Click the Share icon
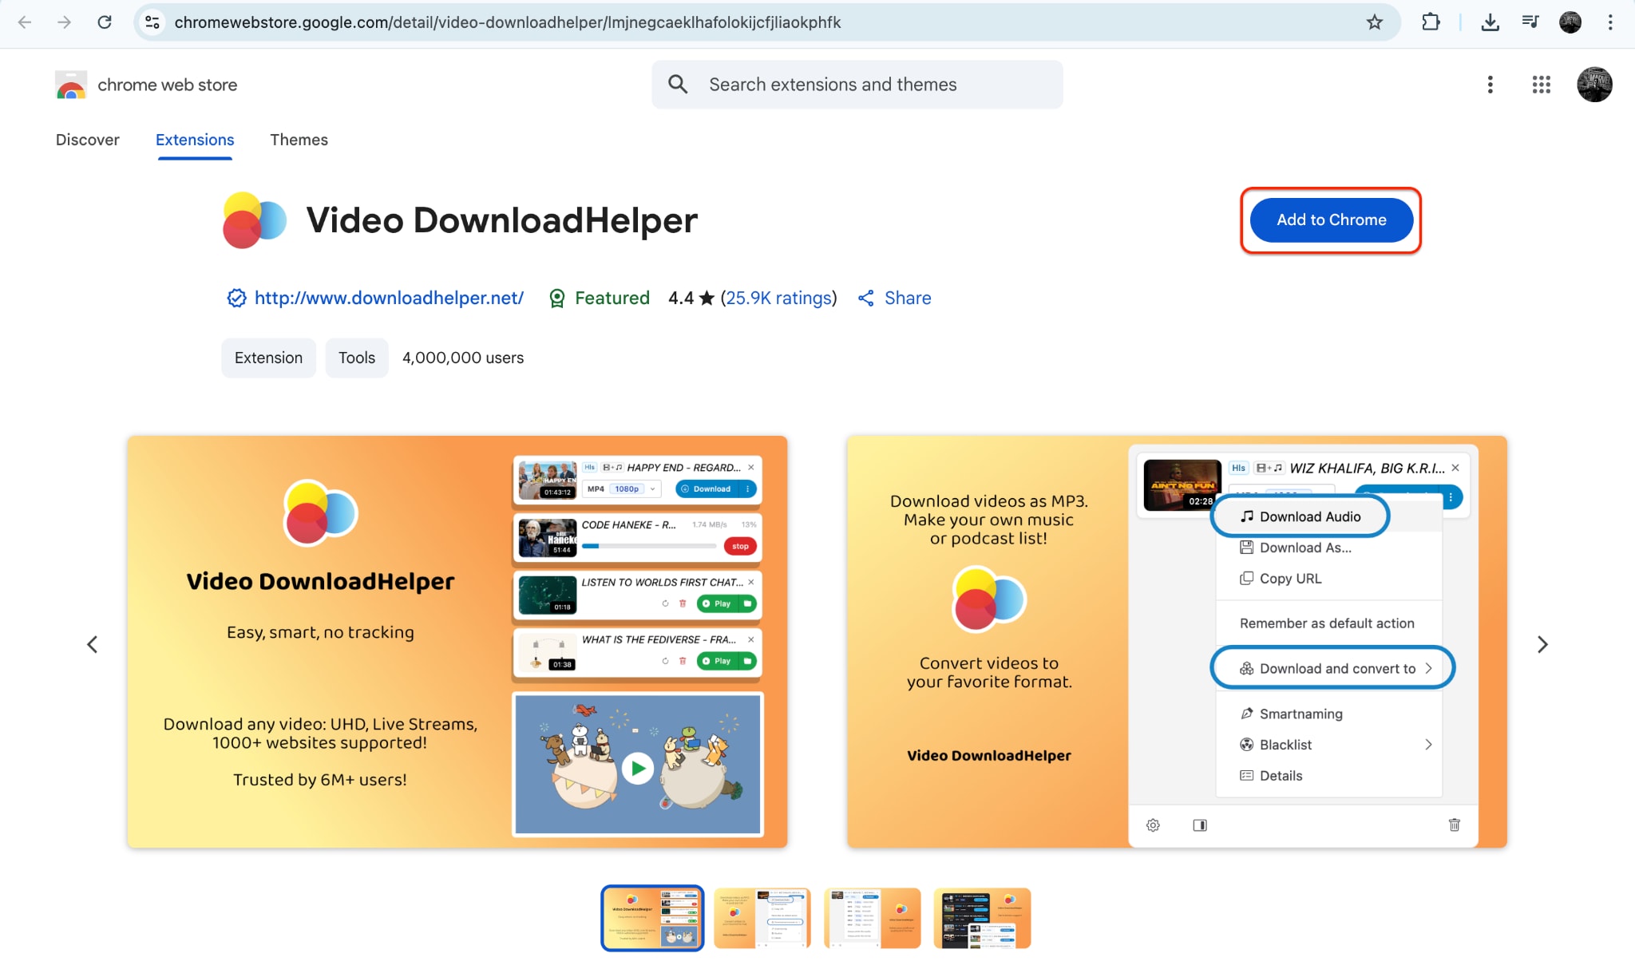Image resolution: width=1635 pixels, height=973 pixels. [867, 298]
